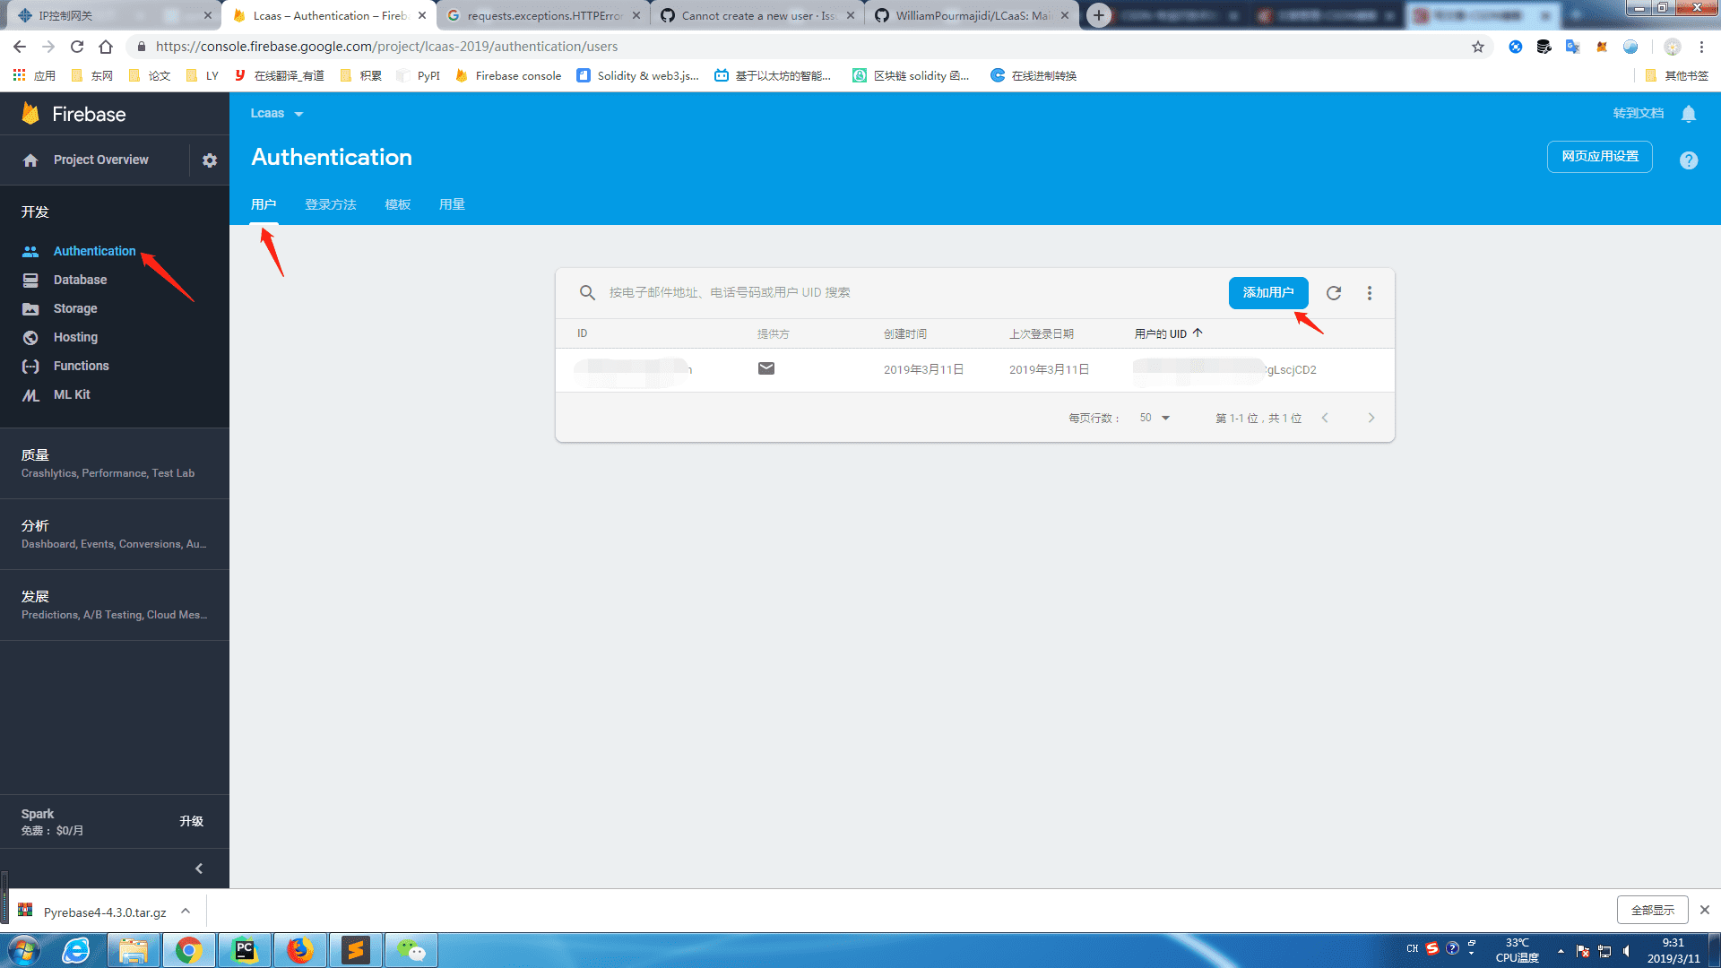Open 网页应用设置

pyautogui.click(x=1599, y=156)
